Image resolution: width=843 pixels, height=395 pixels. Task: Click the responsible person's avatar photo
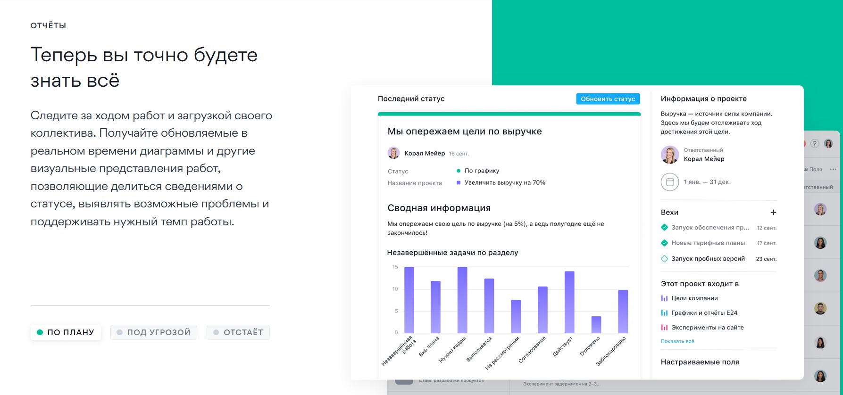tap(669, 155)
